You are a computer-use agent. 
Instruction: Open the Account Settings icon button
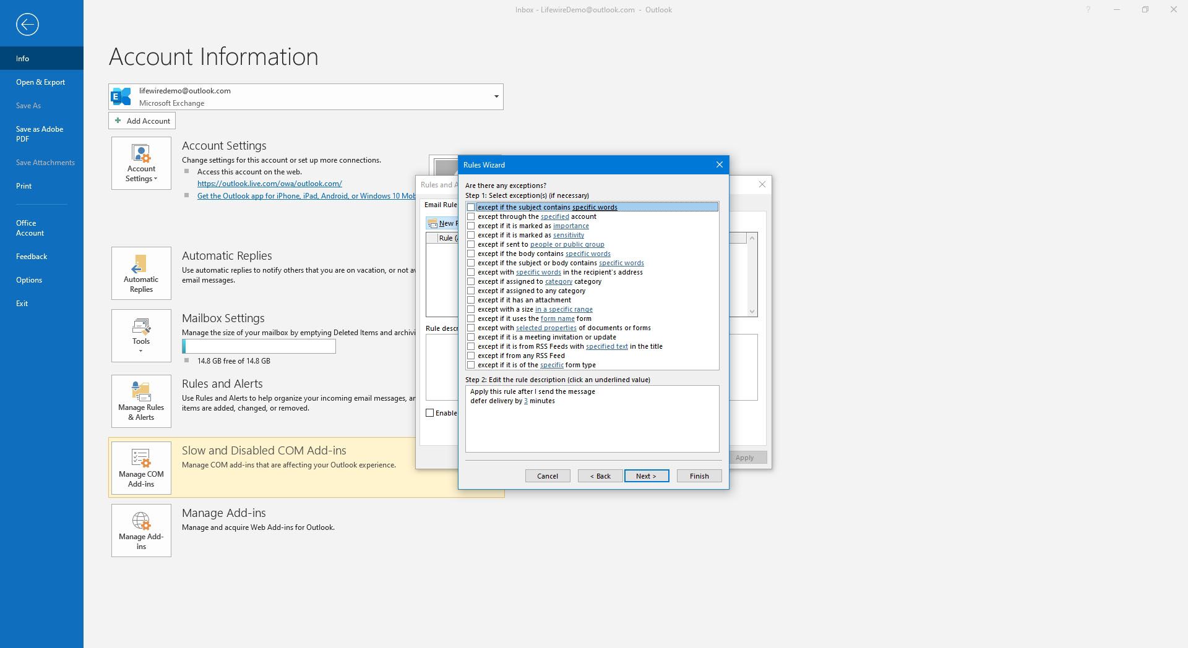[x=141, y=163]
